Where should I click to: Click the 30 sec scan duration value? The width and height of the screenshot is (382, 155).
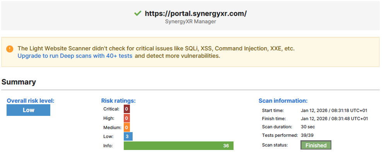pos(308,127)
